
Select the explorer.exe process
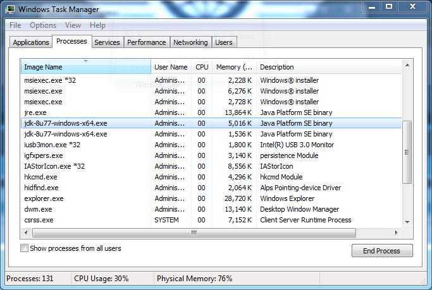(211, 198)
